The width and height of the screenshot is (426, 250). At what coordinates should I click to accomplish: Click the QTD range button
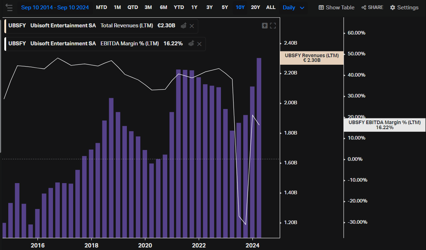(x=132, y=7)
